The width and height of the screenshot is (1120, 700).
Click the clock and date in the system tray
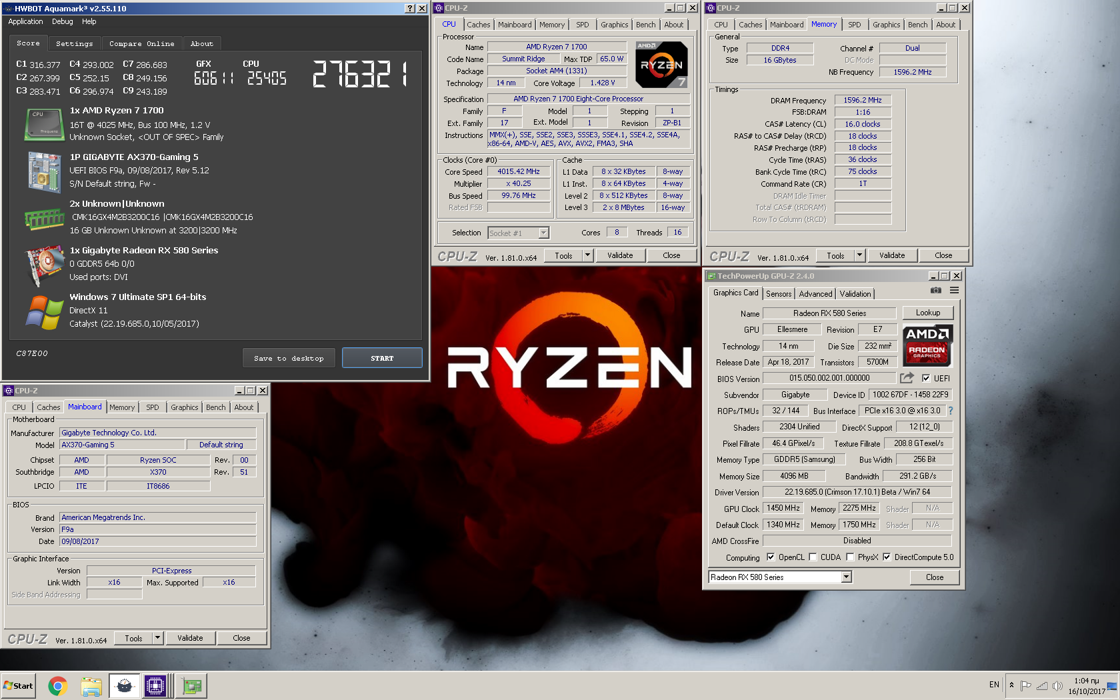1087,686
